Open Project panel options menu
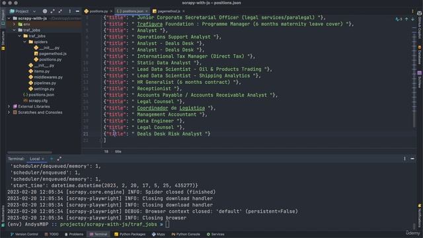 69,11
